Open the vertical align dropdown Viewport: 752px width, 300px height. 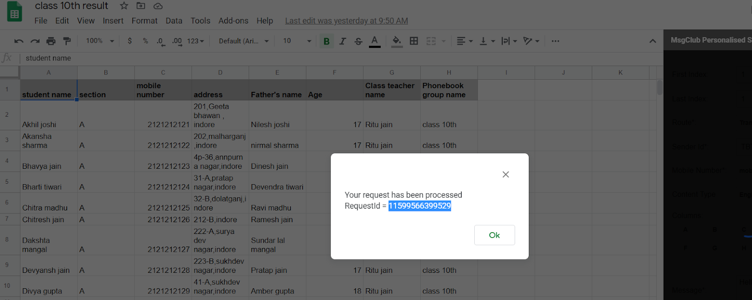click(487, 41)
